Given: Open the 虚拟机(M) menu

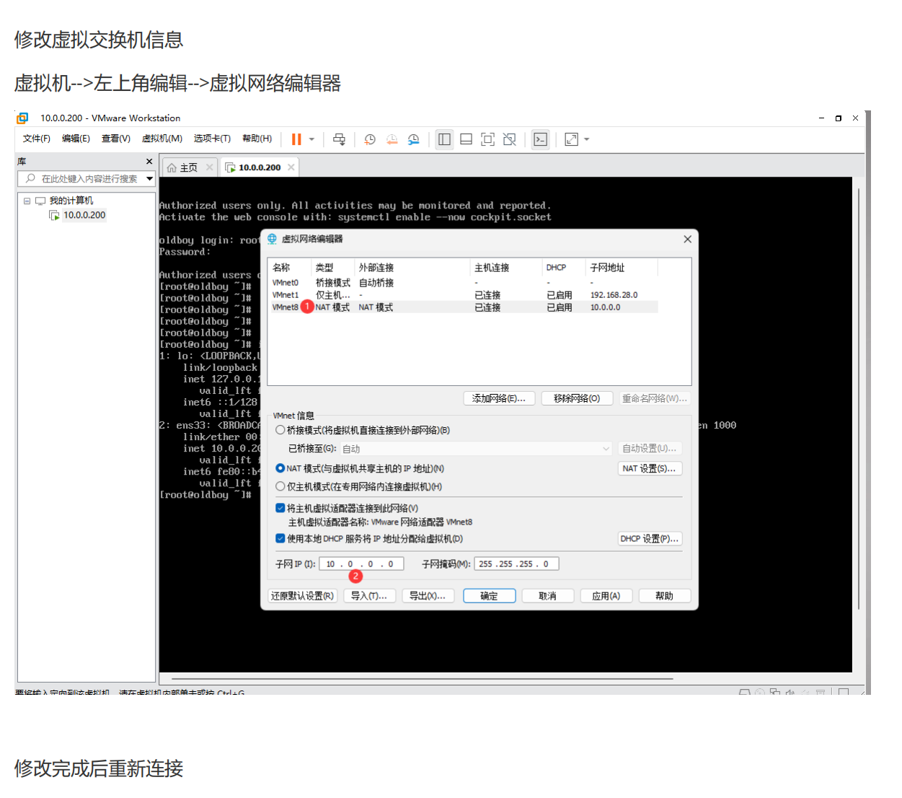Looking at the screenshot, I should [162, 139].
